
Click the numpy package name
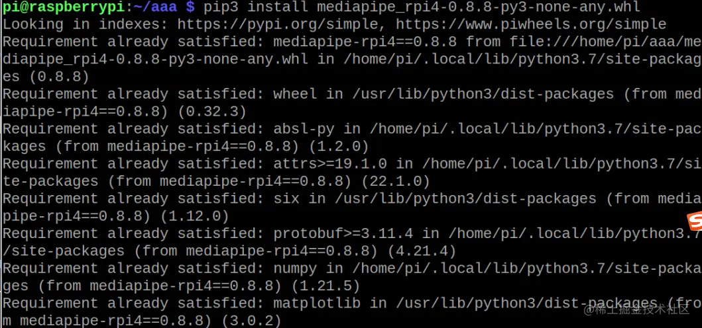tap(295, 269)
